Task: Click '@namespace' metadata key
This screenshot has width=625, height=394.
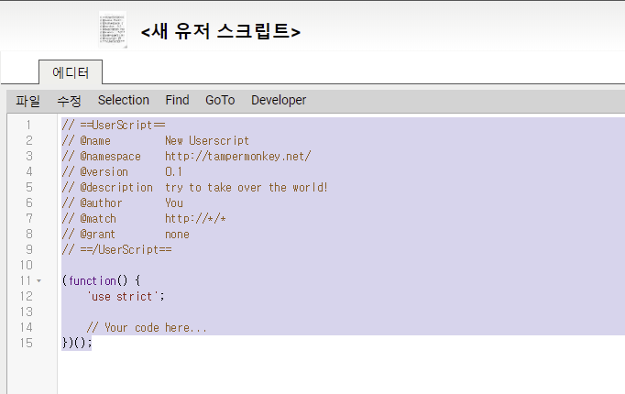Action: [x=110, y=156]
